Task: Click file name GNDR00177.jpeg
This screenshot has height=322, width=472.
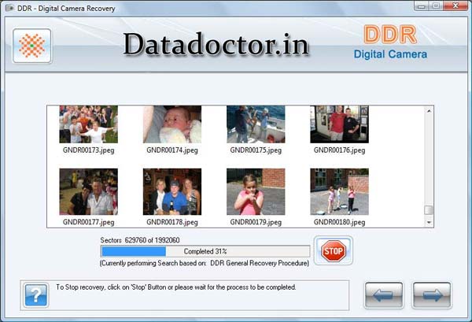Action: point(88,222)
